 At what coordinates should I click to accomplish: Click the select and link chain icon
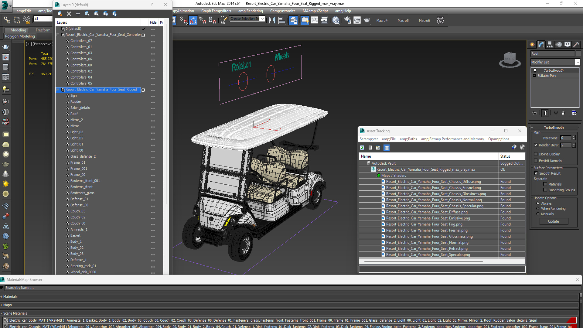pos(7,20)
